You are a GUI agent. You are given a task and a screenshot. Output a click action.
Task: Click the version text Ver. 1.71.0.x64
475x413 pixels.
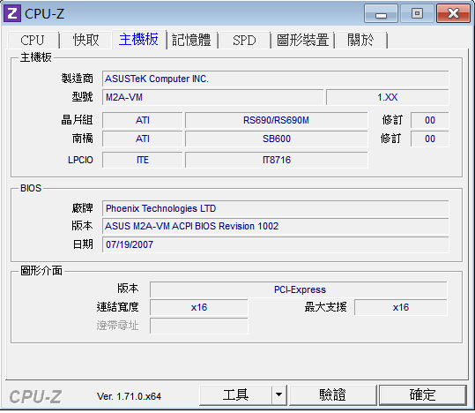(129, 396)
